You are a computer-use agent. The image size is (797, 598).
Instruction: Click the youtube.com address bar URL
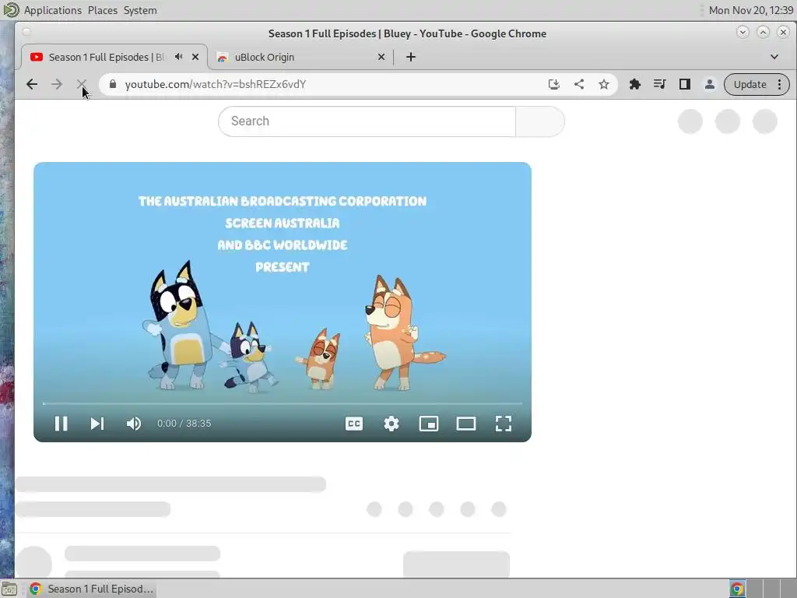point(216,84)
